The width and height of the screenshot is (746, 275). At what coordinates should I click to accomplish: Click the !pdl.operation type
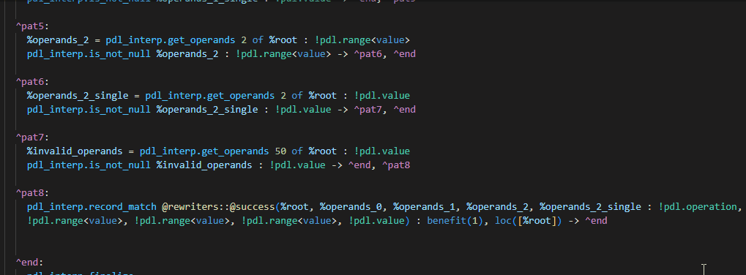pyautogui.click(x=698, y=206)
